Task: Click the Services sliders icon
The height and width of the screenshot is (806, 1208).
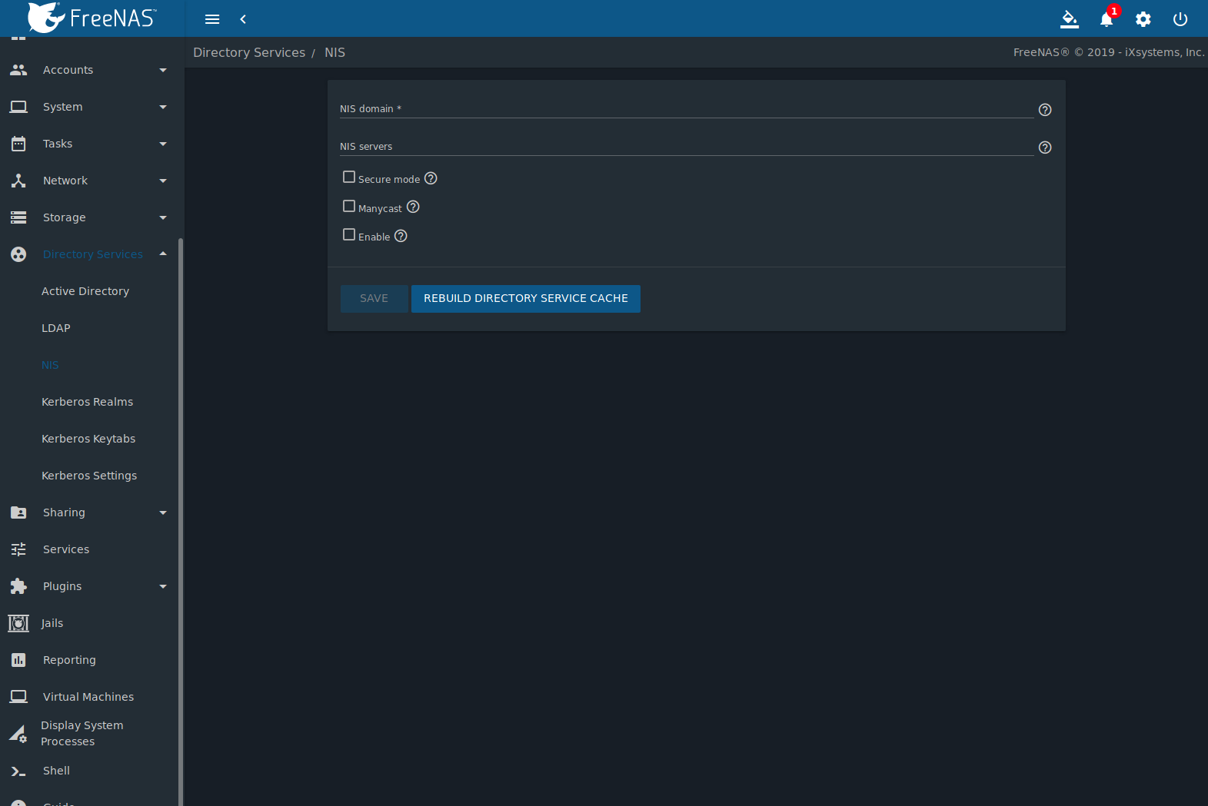Action: click(x=18, y=549)
